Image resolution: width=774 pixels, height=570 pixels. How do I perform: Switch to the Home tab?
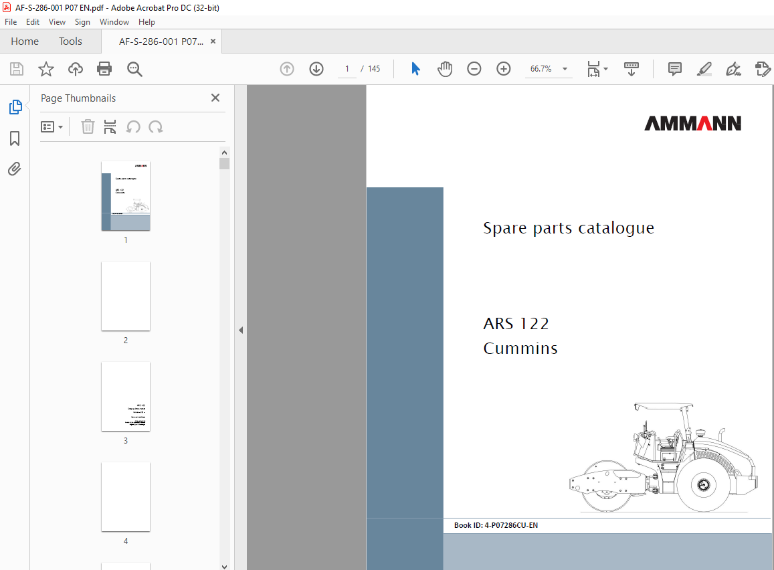pos(25,41)
